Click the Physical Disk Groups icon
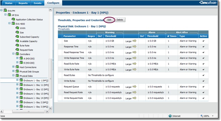This screenshot has width=221, height=121. (x=17, y=71)
